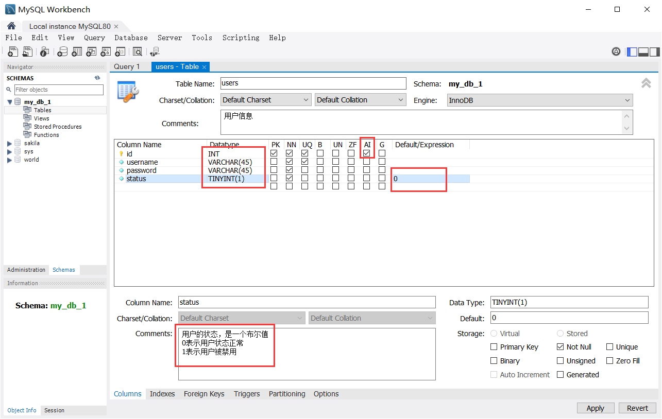Image resolution: width=662 pixels, height=419 pixels.
Task: Create new table toolbar icon
Action: (x=77, y=51)
